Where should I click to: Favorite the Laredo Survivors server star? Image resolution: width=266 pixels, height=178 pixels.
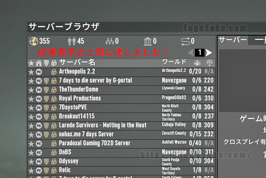pos(31,126)
